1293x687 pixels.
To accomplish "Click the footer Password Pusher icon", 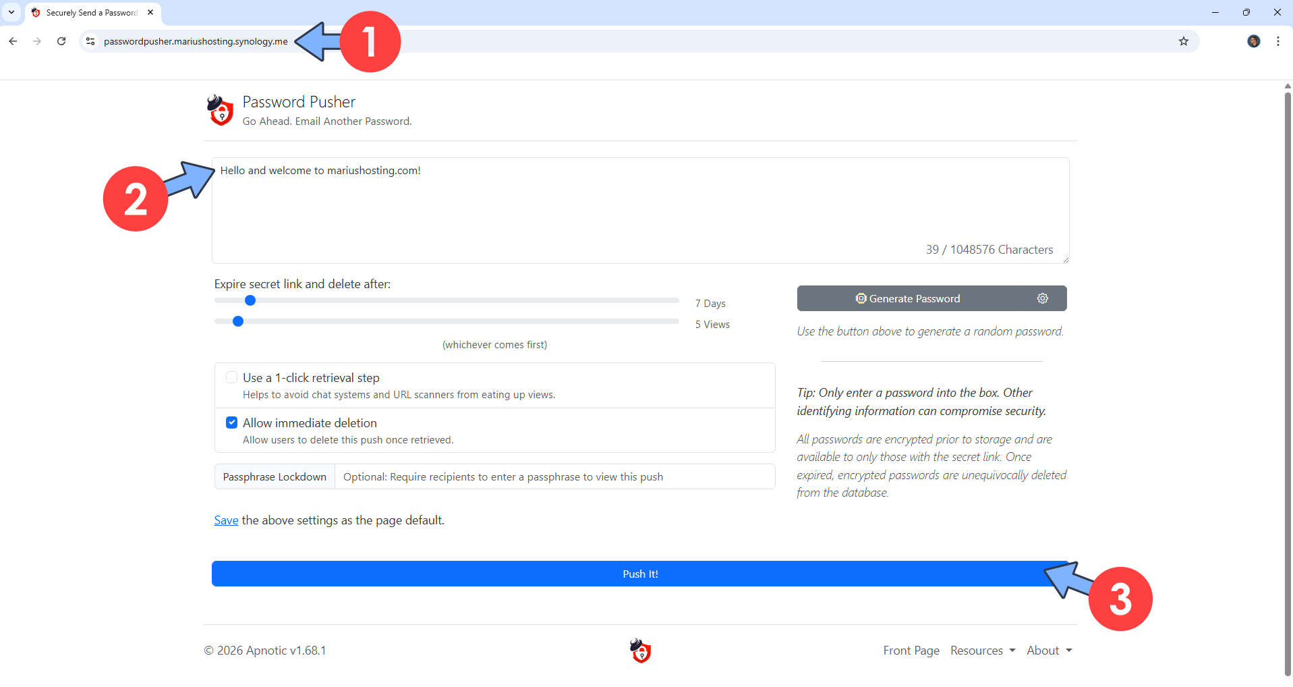I will click(639, 651).
